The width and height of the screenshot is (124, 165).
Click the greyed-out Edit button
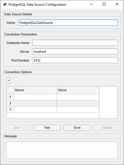(17, 128)
